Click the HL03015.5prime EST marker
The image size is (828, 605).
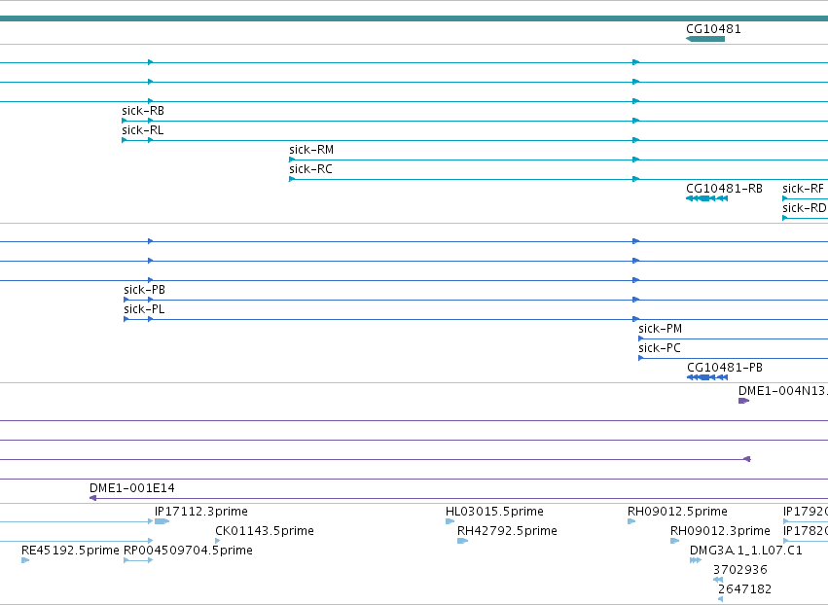[x=450, y=521]
